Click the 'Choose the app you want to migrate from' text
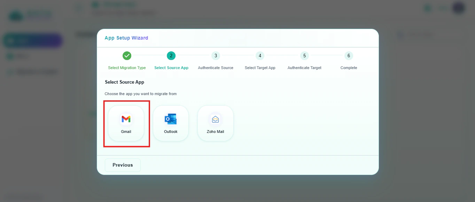This screenshot has height=202, width=475. click(x=141, y=94)
